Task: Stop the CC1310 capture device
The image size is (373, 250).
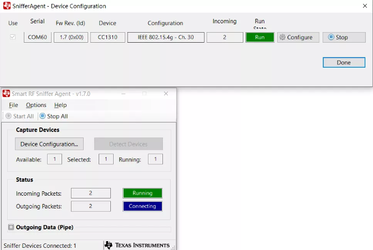Action: point(344,37)
